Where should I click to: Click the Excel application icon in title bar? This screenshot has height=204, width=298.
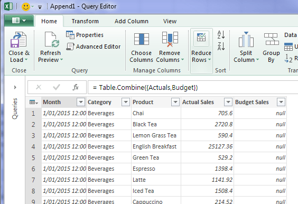coord(9,7)
